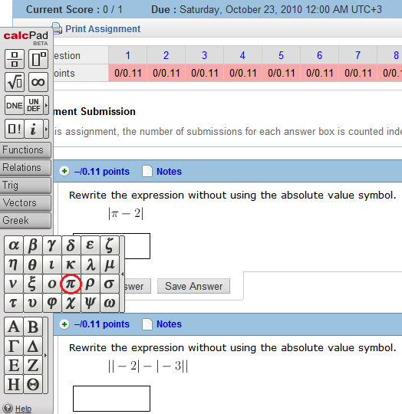Open the Trig section in calcPad
402x414 pixels.
click(25, 186)
